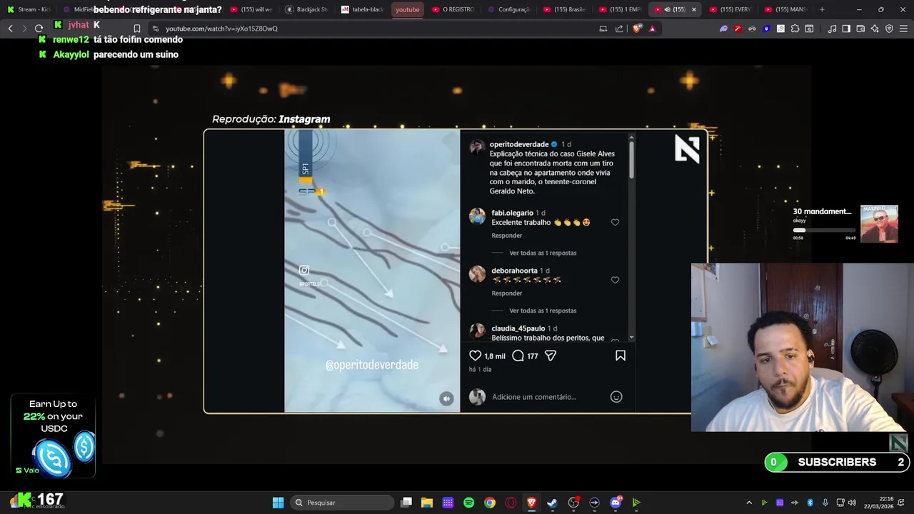Open operitodeverdade profile name in the post

pos(519,144)
